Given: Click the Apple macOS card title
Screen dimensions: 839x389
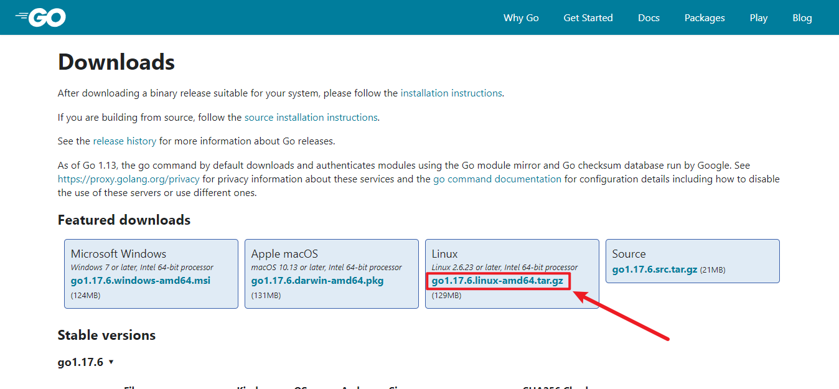Looking at the screenshot, I should point(284,253).
